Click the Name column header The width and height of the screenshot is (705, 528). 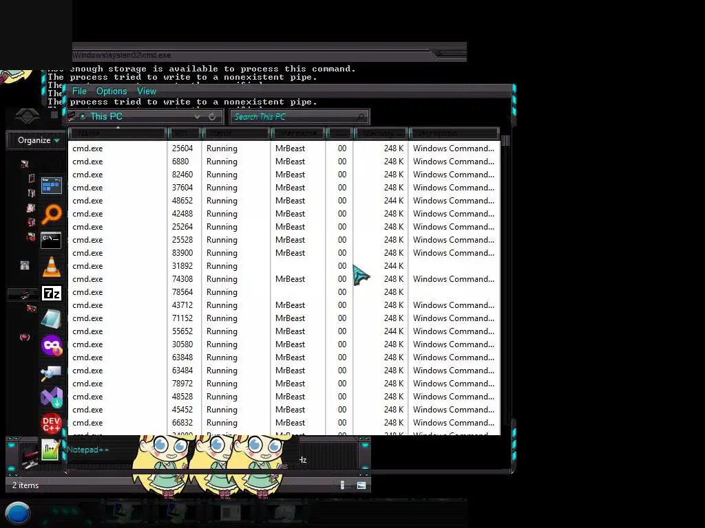pyautogui.click(x=117, y=134)
